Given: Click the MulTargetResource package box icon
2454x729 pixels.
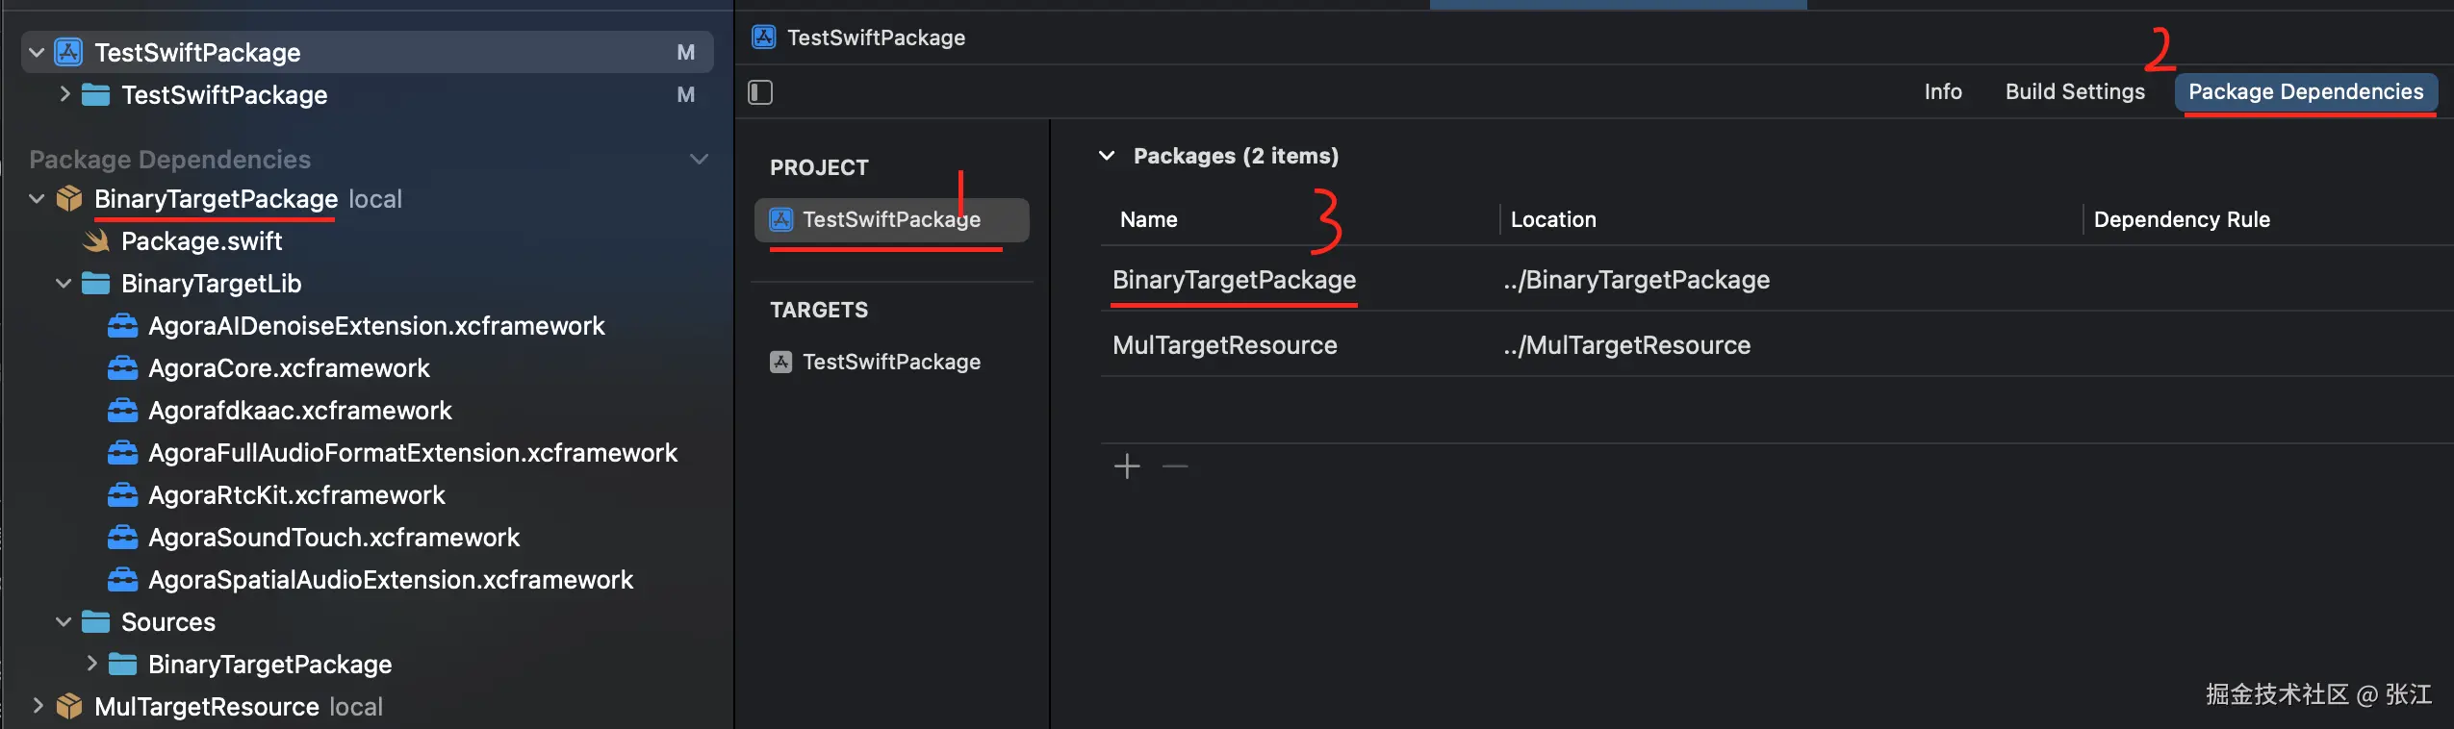Looking at the screenshot, I should 69,707.
